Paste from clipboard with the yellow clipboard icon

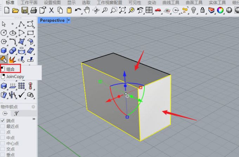point(69,10)
